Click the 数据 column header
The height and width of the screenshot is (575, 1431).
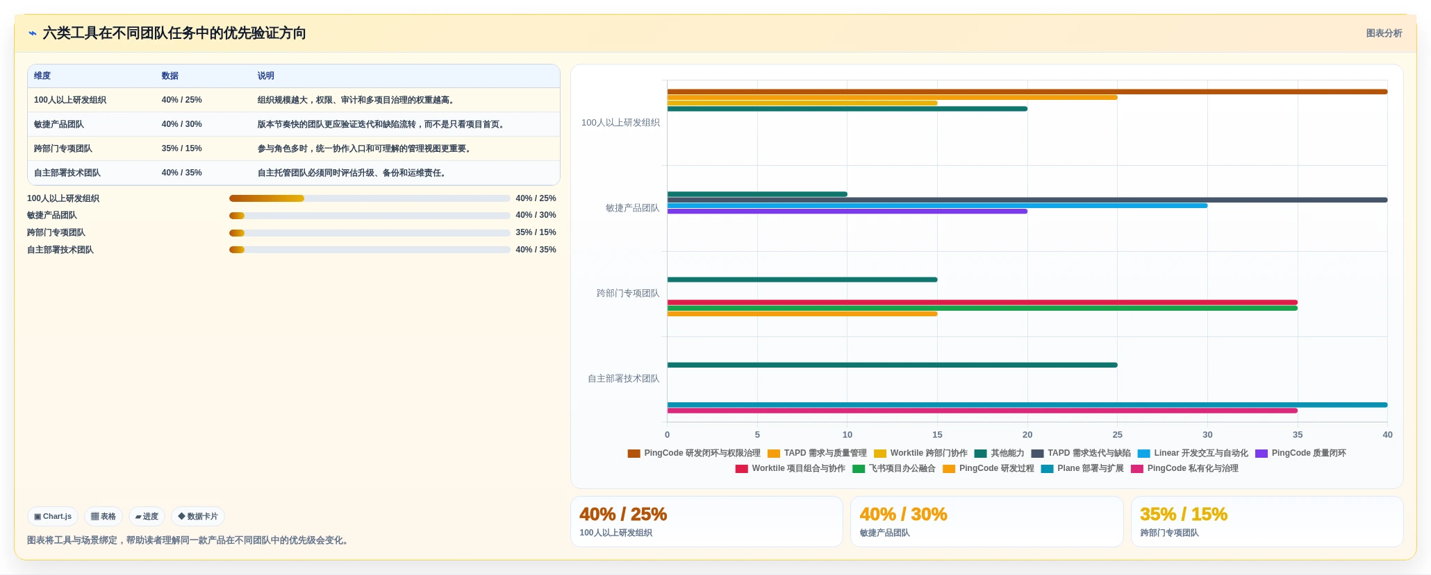170,76
